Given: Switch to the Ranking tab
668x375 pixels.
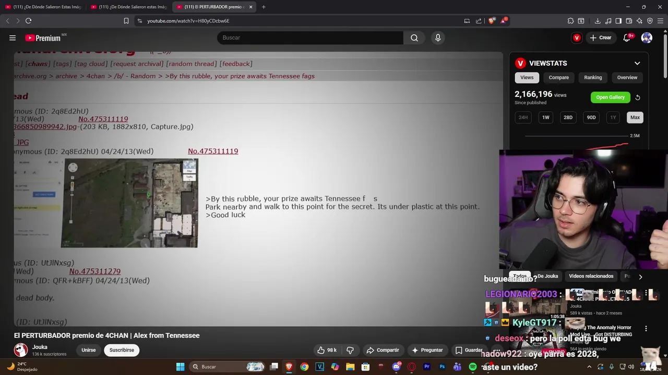Looking at the screenshot, I should pyautogui.click(x=593, y=78).
